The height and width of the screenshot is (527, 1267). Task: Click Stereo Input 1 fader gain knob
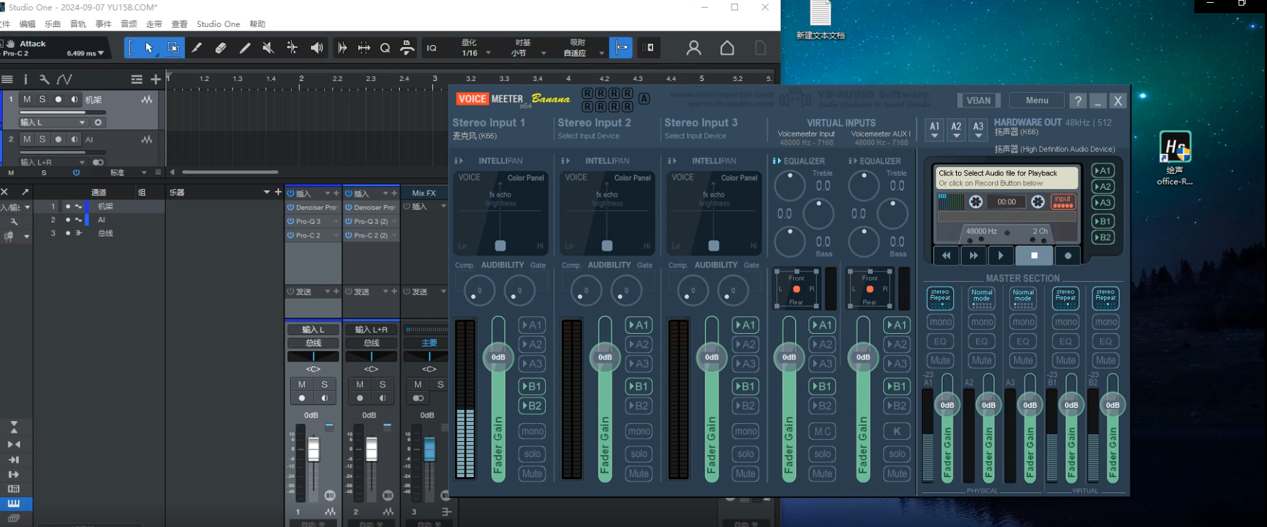coord(498,357)
